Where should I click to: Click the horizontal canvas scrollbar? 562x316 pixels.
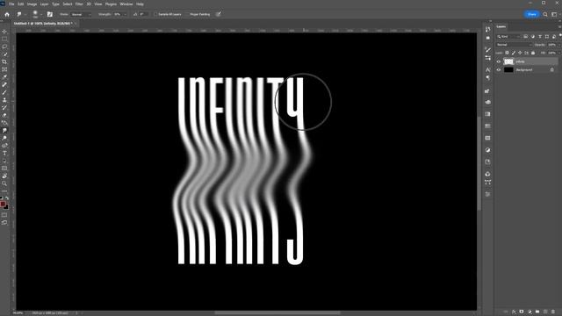coord(277,313)
